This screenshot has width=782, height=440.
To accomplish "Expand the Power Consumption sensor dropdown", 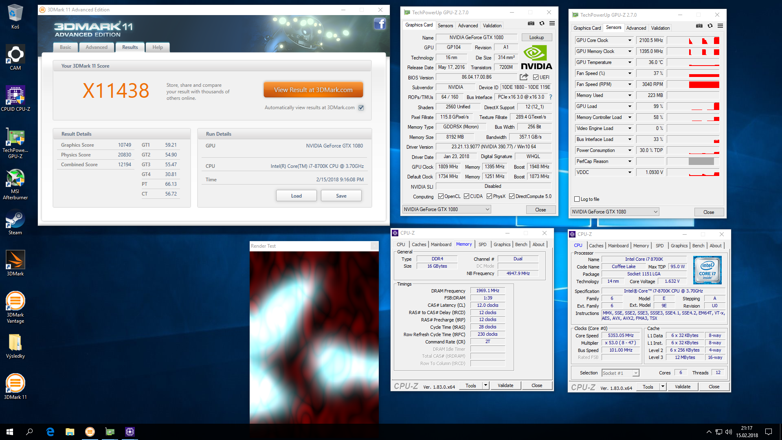I will (x=630, y=150).
